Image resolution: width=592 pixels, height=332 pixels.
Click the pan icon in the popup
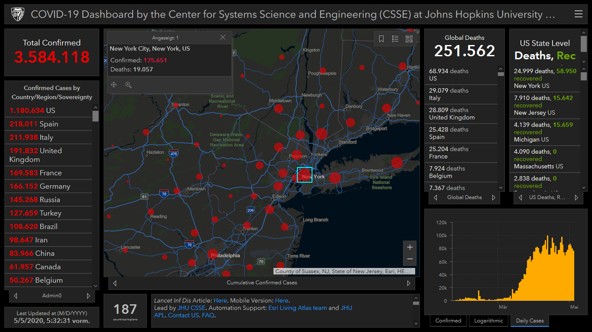point(114,85)
